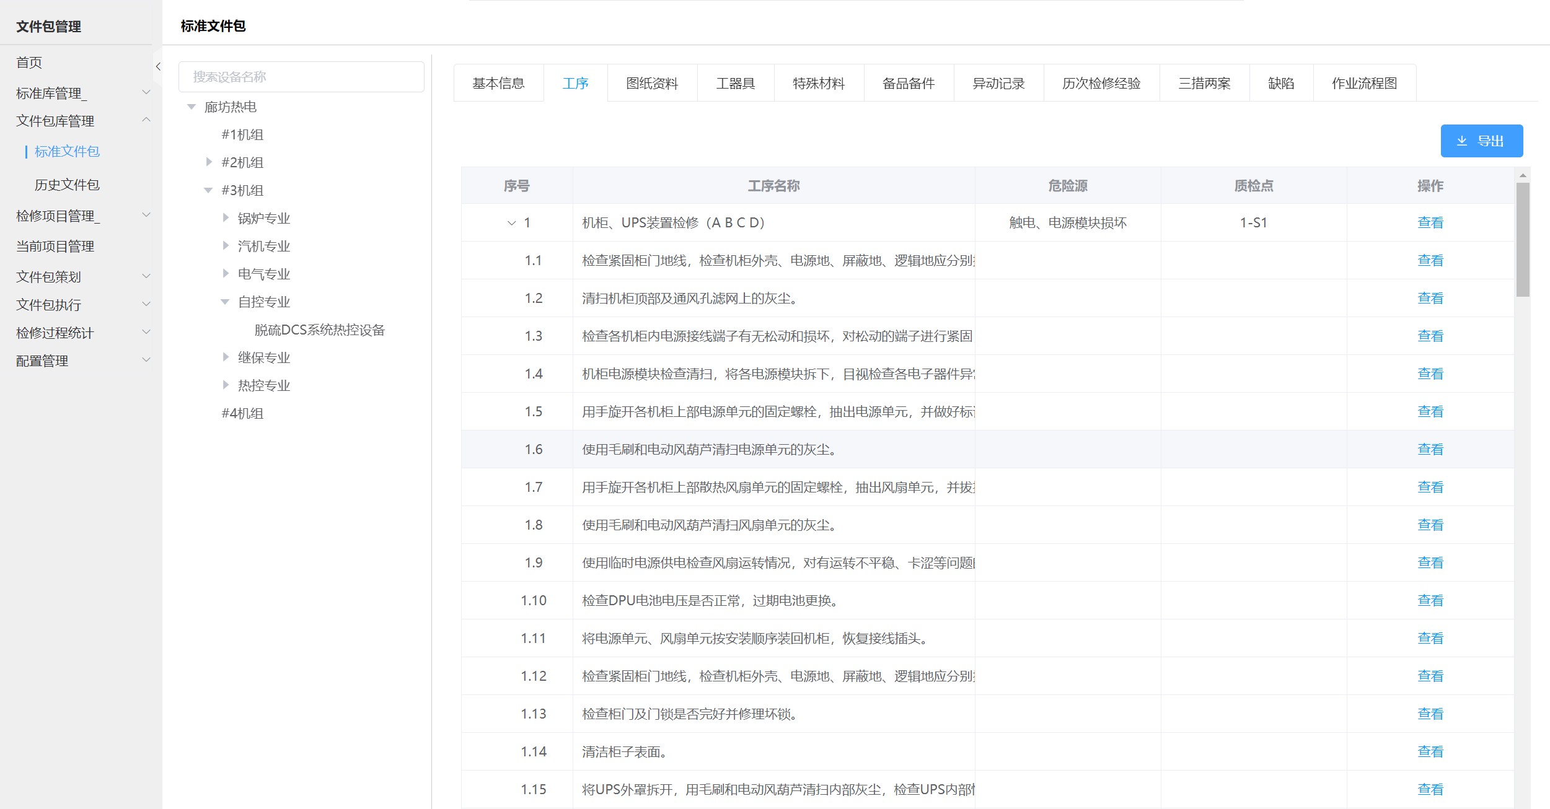The width and height of the screenshot is (1550, 809).
Task: Open the 备品备件 tab
Action: click(909, 83)
